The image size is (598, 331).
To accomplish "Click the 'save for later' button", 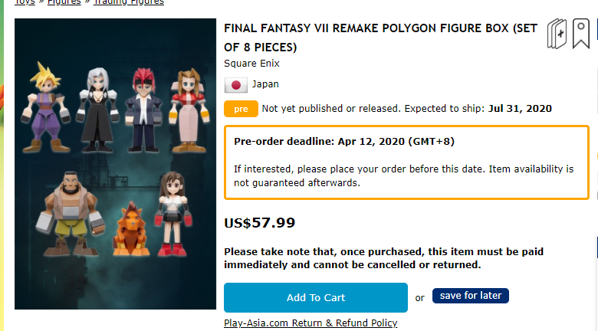I will point(471,296).
